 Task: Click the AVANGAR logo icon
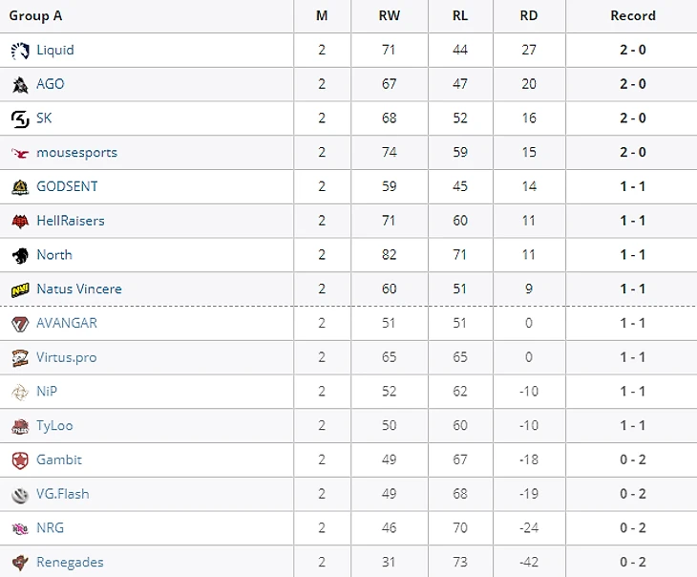(x=20, y=324)
